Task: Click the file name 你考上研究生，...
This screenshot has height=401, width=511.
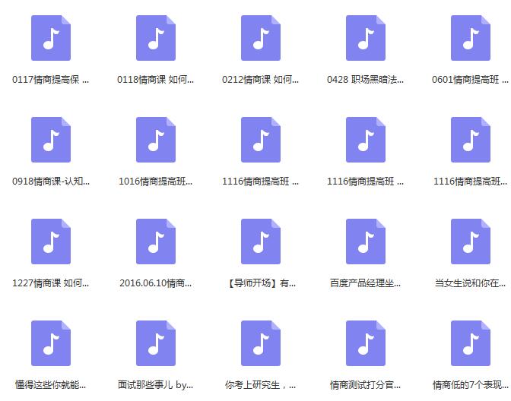Action: tap(260, 385)
